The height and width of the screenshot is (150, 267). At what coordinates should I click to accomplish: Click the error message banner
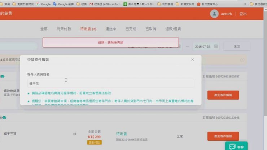(111, 43)
